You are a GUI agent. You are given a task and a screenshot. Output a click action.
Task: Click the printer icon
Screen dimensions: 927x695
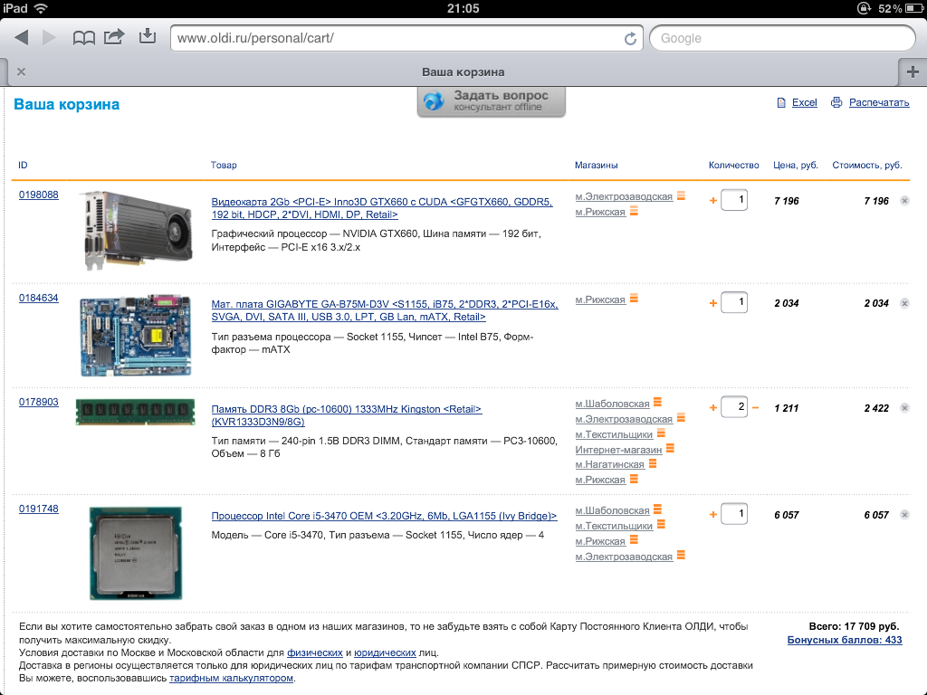[836, 102]
